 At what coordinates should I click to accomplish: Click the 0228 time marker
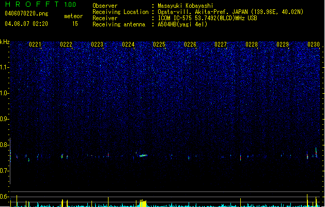click(x=252, y=45)
